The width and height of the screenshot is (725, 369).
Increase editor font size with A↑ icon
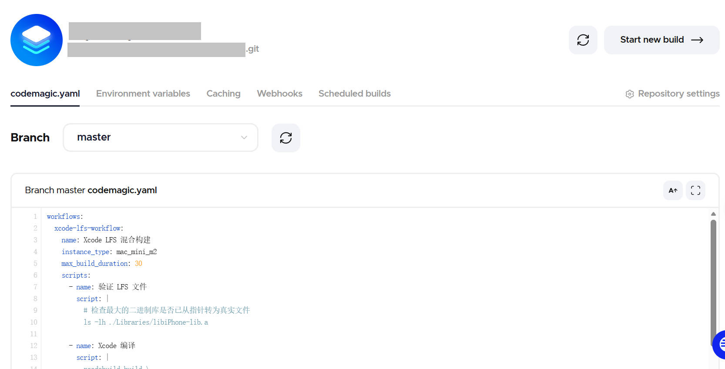[x=672, y=191]
